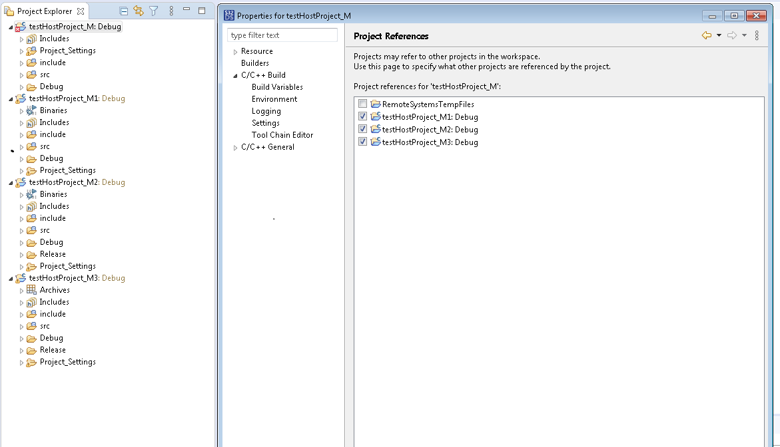Collapse all projects in Project Explorer

124,11
